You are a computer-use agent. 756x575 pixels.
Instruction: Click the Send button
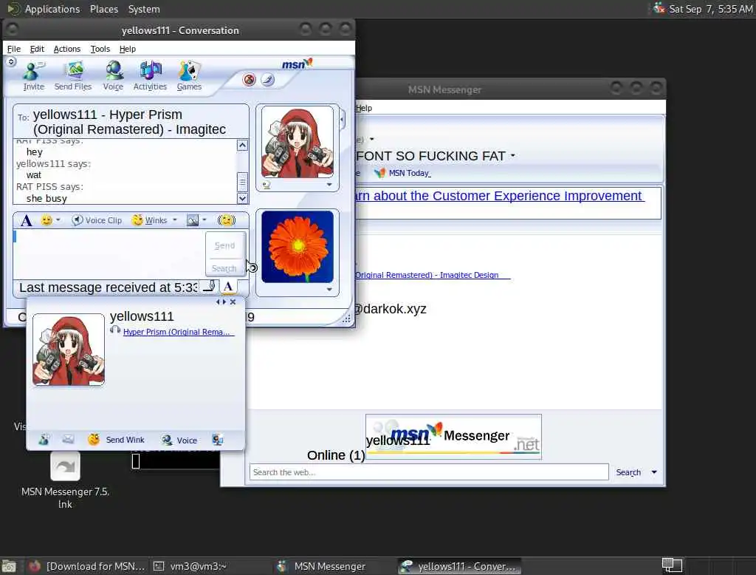point(224,245)
